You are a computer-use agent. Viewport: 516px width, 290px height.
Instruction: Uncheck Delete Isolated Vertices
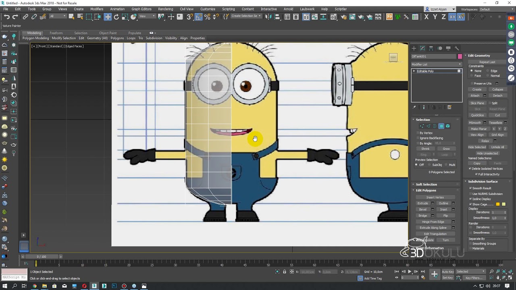click(x=470, y=169)
